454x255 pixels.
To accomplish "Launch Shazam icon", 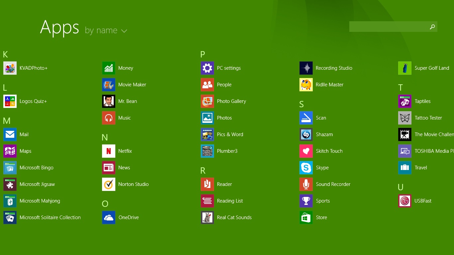I will [306, 134].
